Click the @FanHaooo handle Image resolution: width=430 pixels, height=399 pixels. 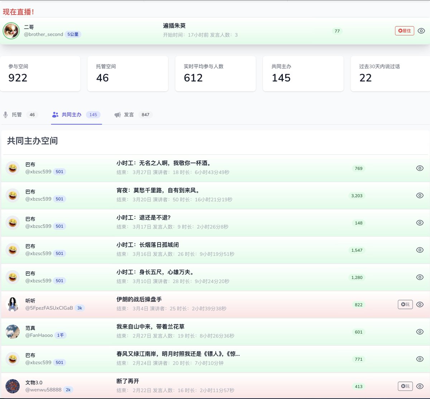click(39, 335)
